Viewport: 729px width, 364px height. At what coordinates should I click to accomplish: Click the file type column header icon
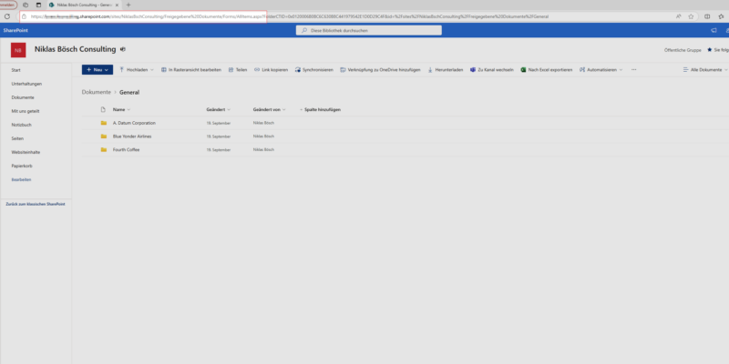(x=103, y=109)
